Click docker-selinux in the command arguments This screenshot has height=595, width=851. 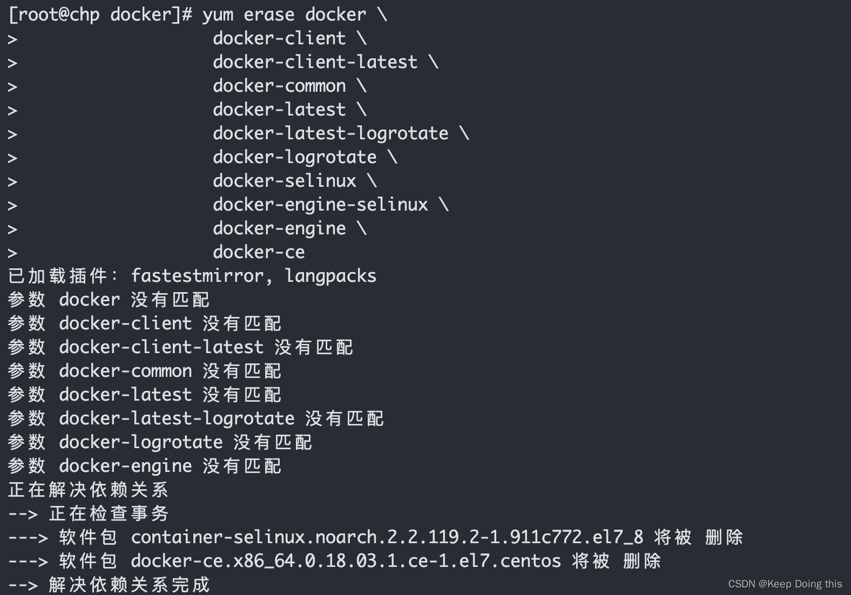(x=285, y=181)
